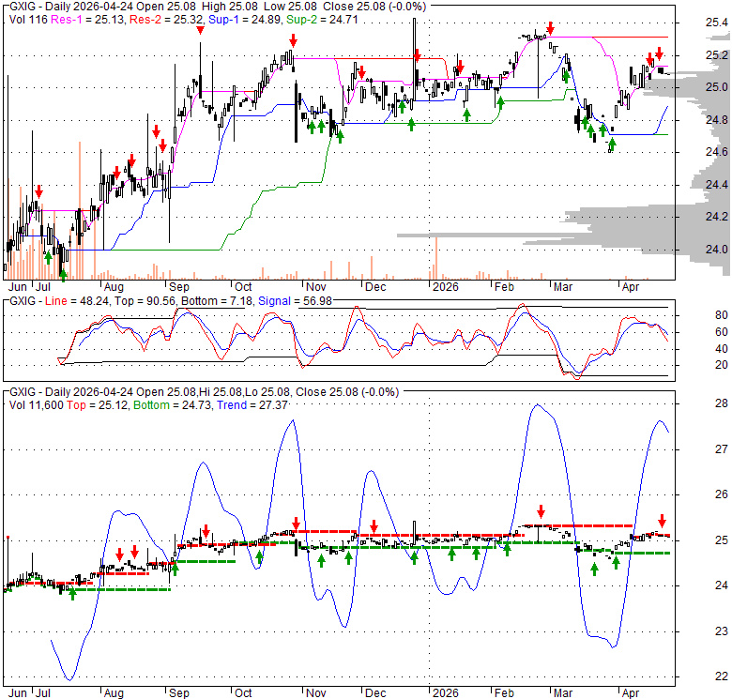Viewport: 732px width, 699px height.
Task: Click the red arrow above the September price peak
Action: coord(200,33)
